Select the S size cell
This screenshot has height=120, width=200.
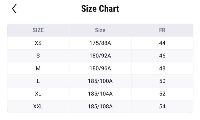[38, 56]
